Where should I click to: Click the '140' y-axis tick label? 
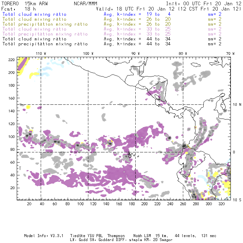pyautogui.click(x=11, y=111)
